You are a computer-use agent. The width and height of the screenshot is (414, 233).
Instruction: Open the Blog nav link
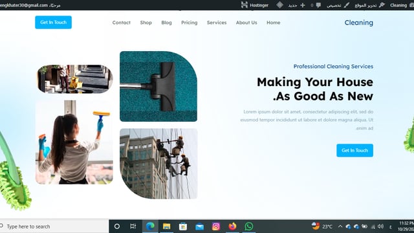167,23
